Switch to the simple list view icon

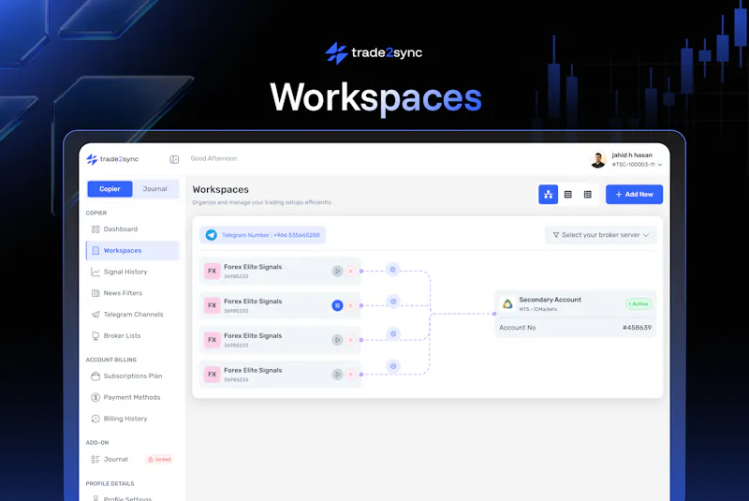tap(568, 195)
